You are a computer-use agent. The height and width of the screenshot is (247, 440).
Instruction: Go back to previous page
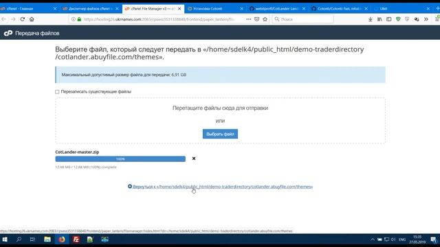click(3, 19)
